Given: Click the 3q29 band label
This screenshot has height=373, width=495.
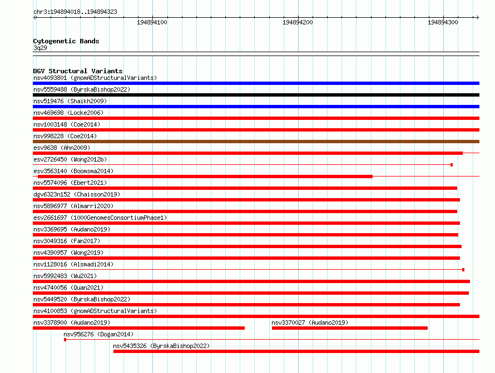Looking at the screenshot, I should pyautogui.click(x=40, y=48).
